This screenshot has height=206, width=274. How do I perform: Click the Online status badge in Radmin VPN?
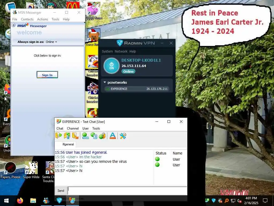click(x=128, y=71)
